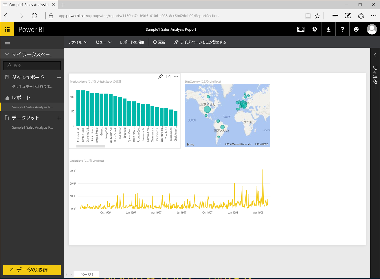The height and width of the screenshot is (279, 380).
Task: Open the Power BI app launcher grid
Action: tap(7, 29)
